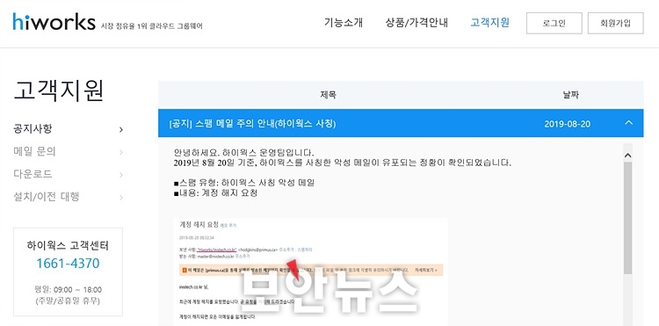
Task: Click the 고객지원 page heading
Action: (x=59, y=91)
